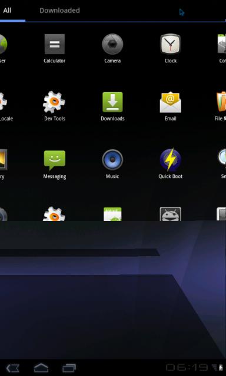
Task: Open the bottom-row gear settings icon
Action: pos(54,214)
